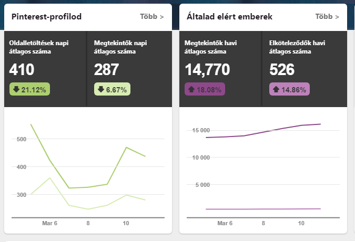Click the up arrow in 14.86% badge

tap(276, 89)
